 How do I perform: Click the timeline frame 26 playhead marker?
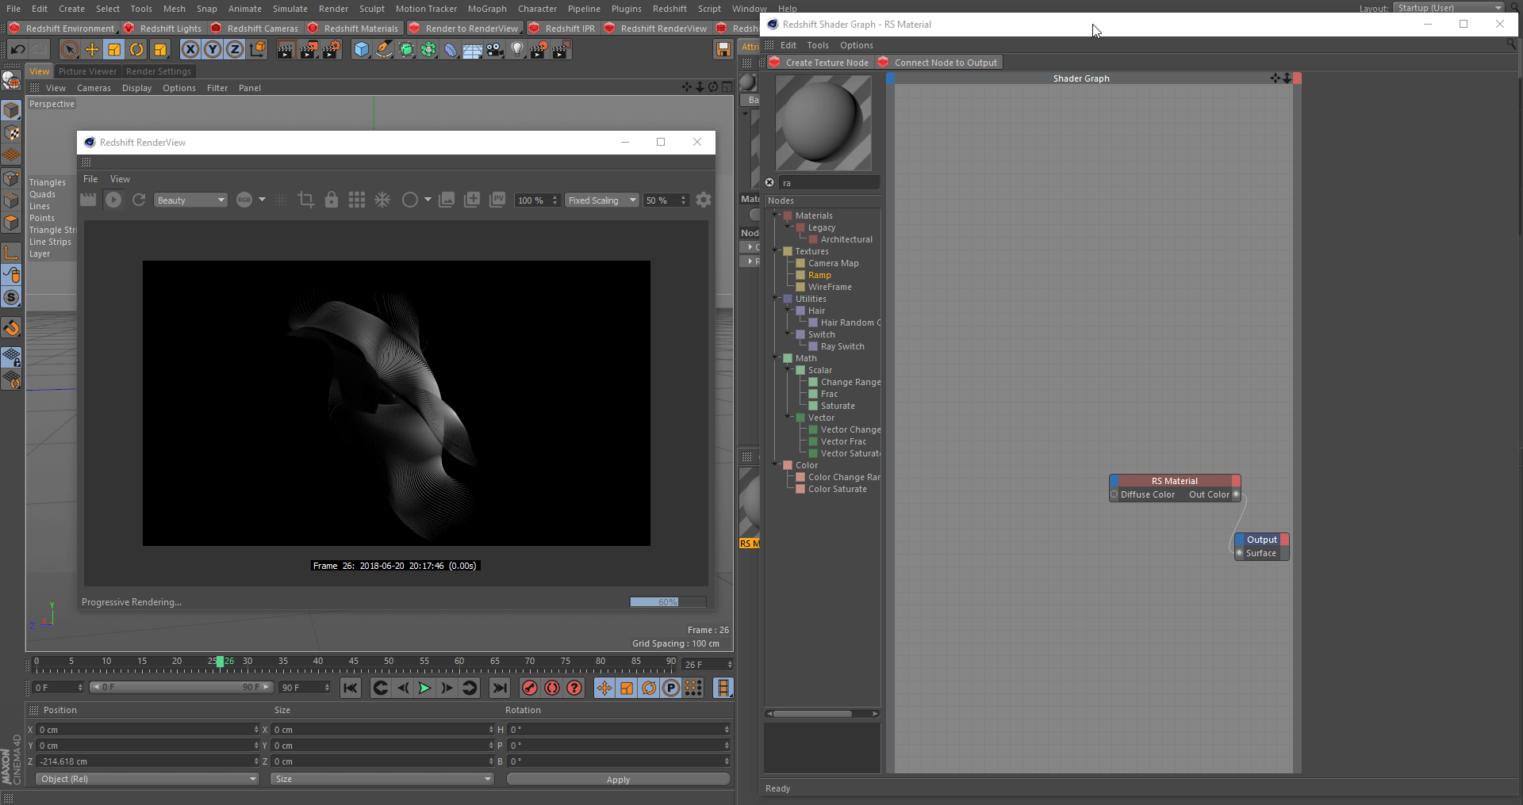221,662
